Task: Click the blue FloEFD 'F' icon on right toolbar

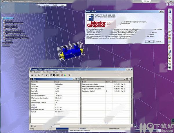Action: (x=170, y=12)
